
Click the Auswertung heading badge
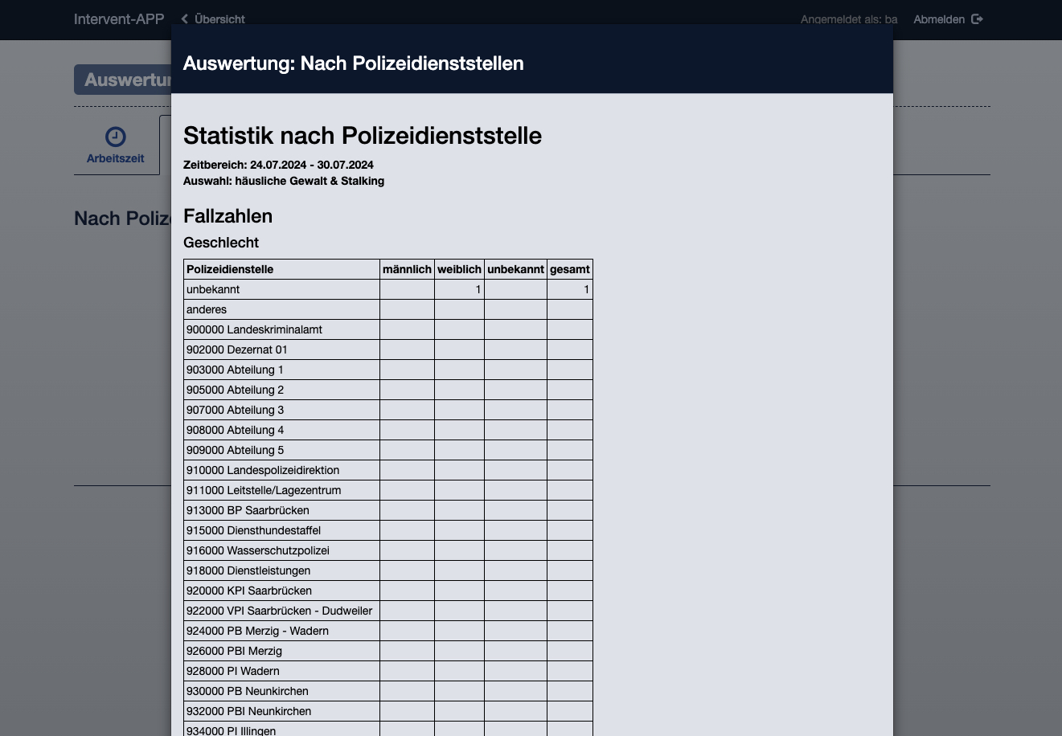(x=123, y=80)
